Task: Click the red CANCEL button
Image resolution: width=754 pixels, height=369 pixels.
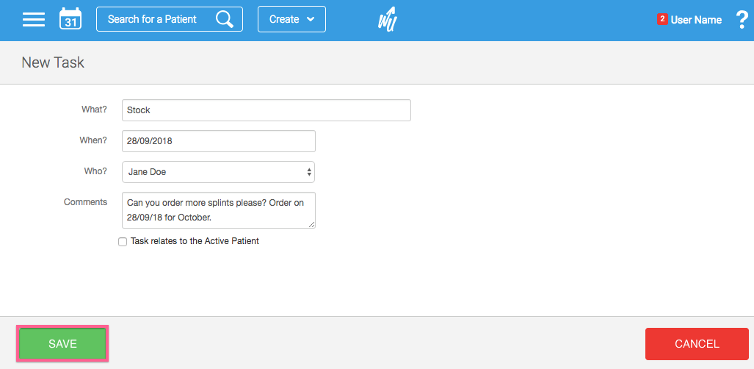Action: pos(697,344)
